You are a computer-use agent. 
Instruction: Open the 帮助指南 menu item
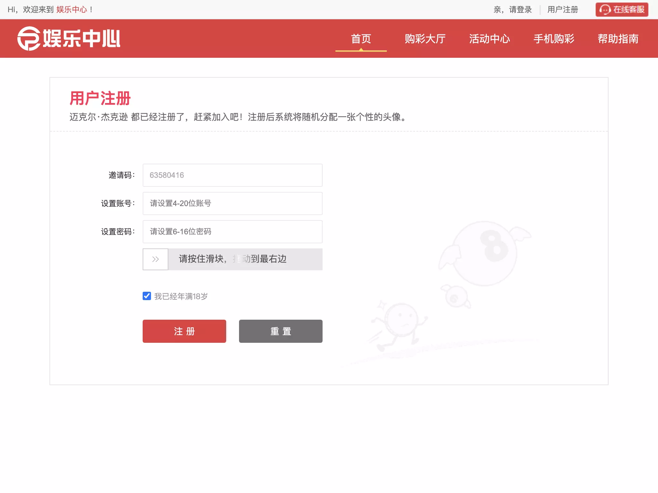coord(618,39)
